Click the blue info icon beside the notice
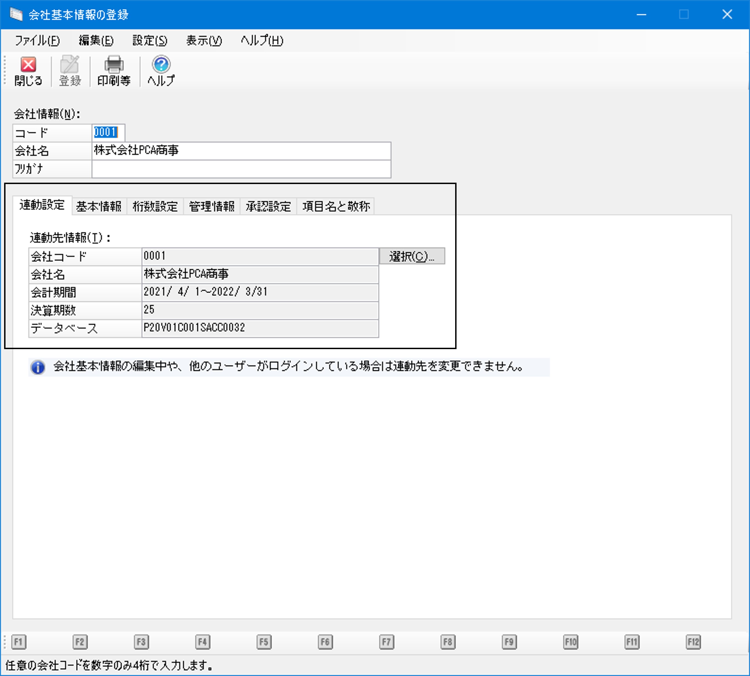This screenshot has width=750, height=676. pyautogui.click(x=38, y=367)
